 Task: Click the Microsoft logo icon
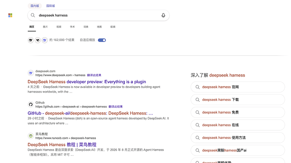click(10, 15)
